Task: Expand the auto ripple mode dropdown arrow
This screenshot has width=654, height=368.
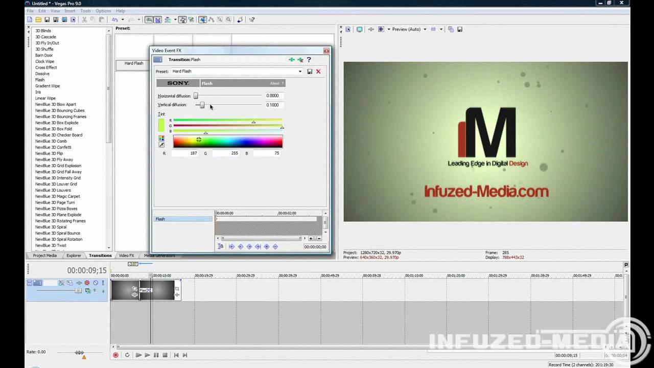Action: 175,20
